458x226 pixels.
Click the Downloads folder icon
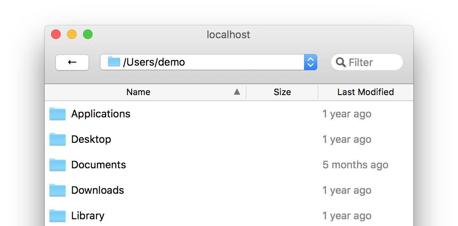tap(57, 191)
